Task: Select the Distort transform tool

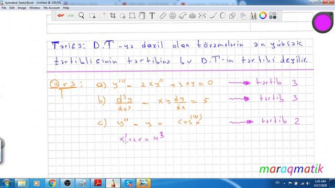Action: pos(132,16)
